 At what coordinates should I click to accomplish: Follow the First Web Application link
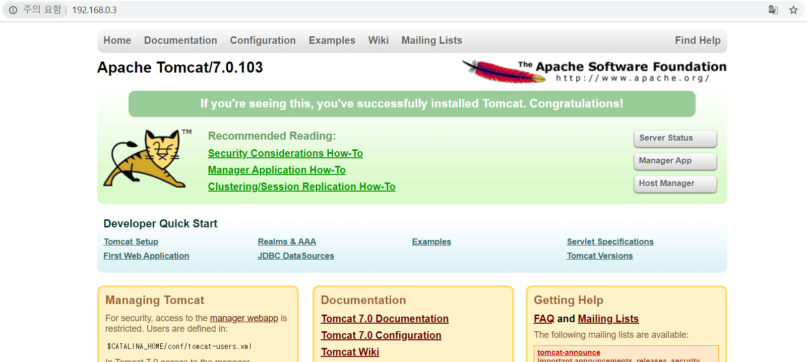tap(146, 256)
